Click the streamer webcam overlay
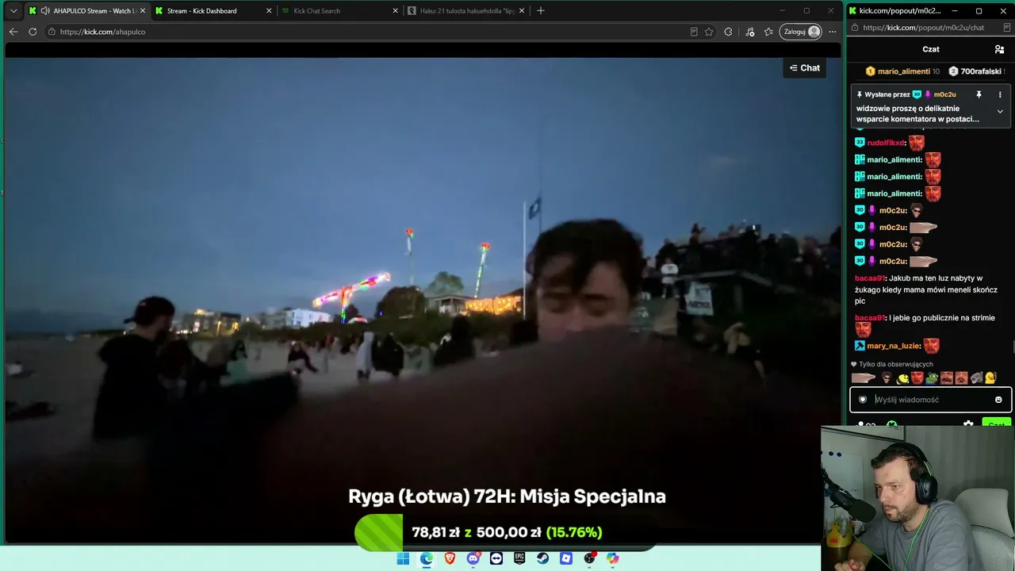This screenshot has width=1015, height=571. click(x=918, y=498)
